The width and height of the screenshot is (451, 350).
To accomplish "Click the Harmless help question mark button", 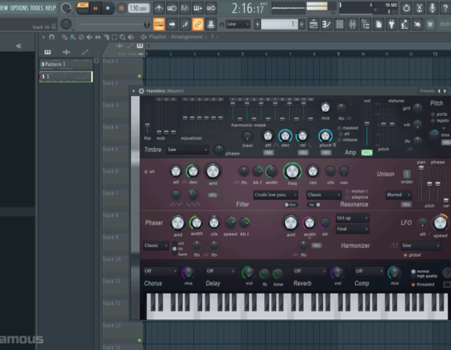I will pos(447,272).
